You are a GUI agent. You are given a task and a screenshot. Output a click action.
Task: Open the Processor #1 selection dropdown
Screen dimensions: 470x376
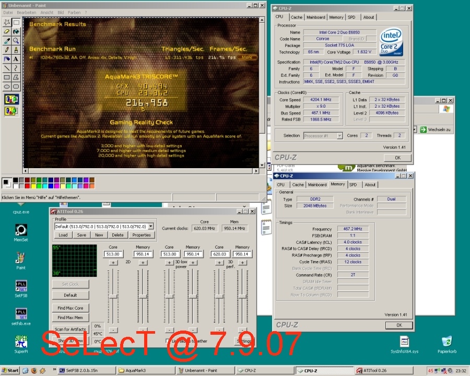(x=339, y=136)
